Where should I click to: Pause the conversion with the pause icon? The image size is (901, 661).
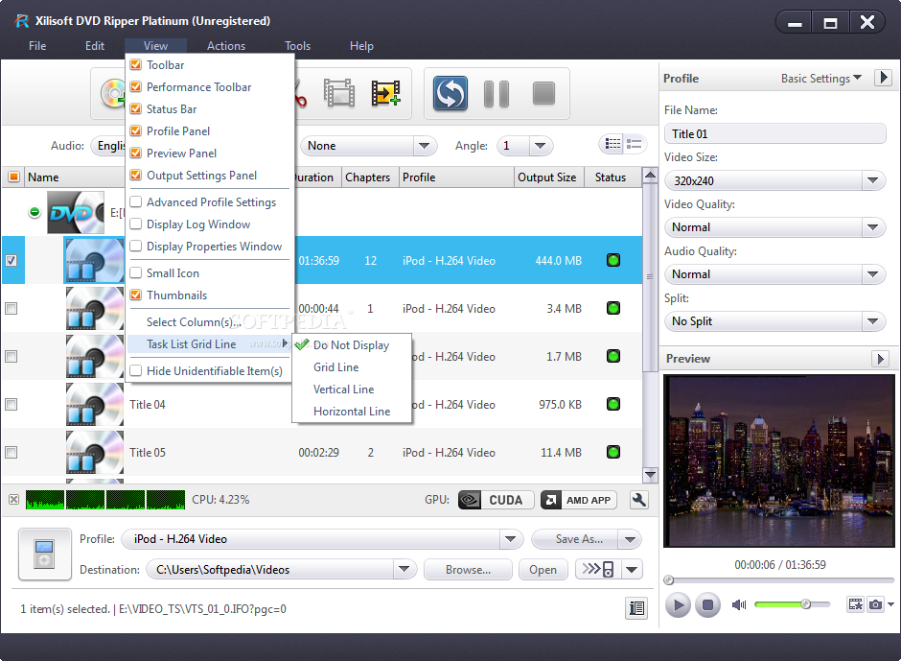[497, 93]
